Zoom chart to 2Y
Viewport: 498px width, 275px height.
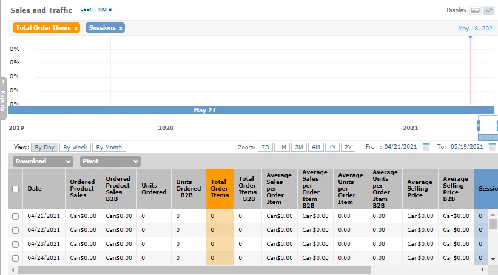click(x=348, y=147)
